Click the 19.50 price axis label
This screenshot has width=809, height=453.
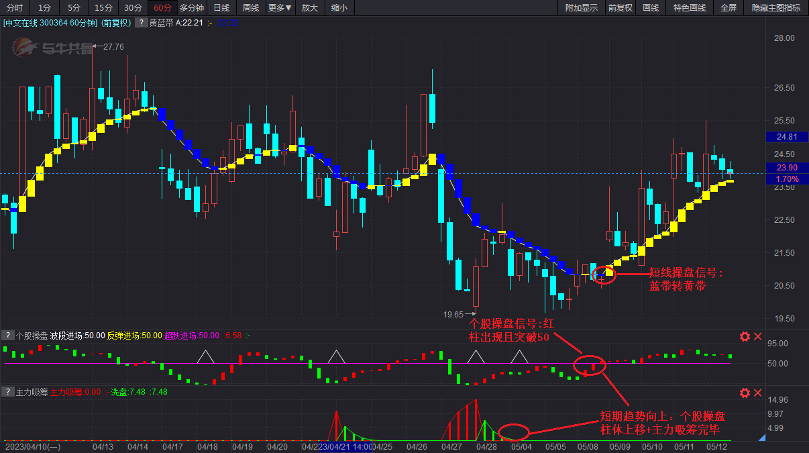click(784, 319)
